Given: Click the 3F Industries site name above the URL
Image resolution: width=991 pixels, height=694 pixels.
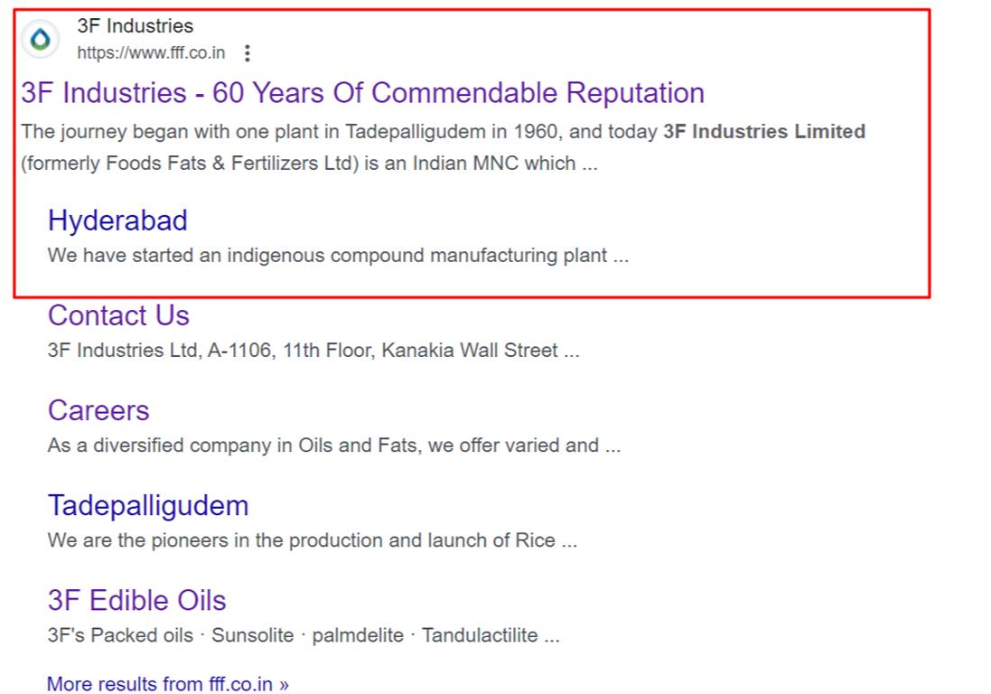Looking at the screenshot, I should pyautogui.click(x=136, y=26).
